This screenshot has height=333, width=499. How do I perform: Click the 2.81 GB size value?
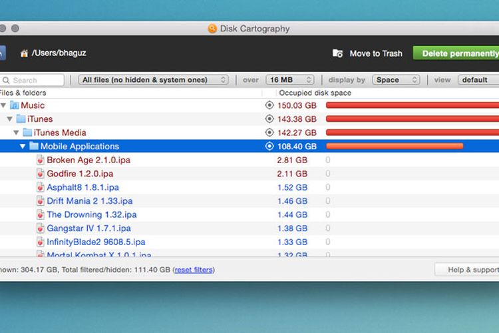tap(292, 160)
